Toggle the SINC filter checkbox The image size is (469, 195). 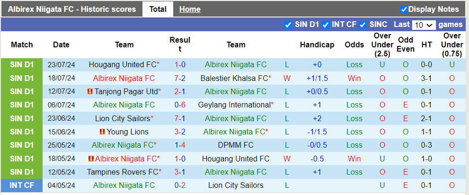[x=363, y=25]
